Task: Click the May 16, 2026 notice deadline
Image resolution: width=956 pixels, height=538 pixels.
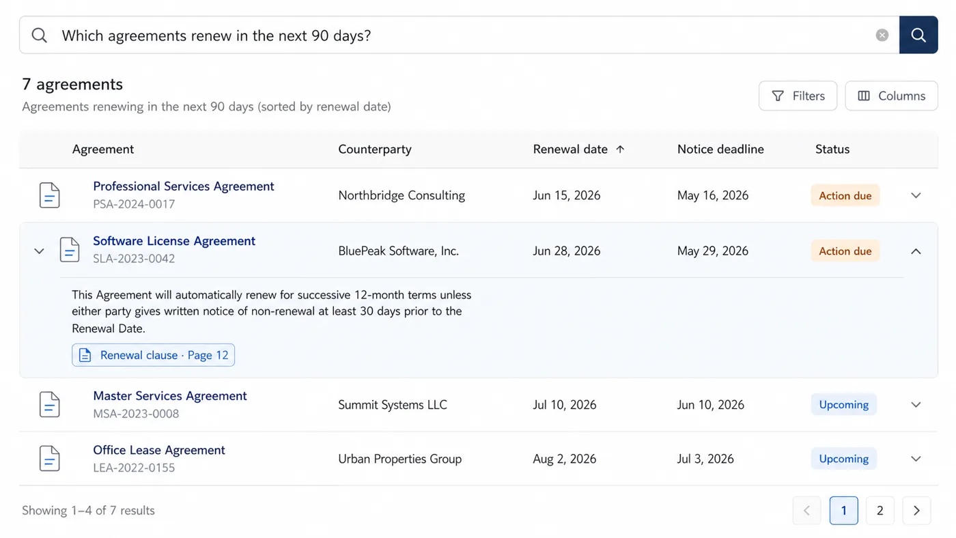Action: [713, 195]
